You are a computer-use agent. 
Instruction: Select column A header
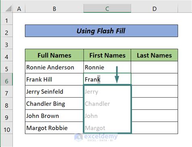[19, 8]
